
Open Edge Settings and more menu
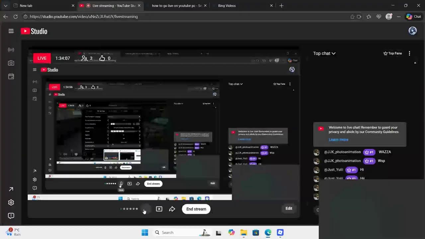pos(399,17)
